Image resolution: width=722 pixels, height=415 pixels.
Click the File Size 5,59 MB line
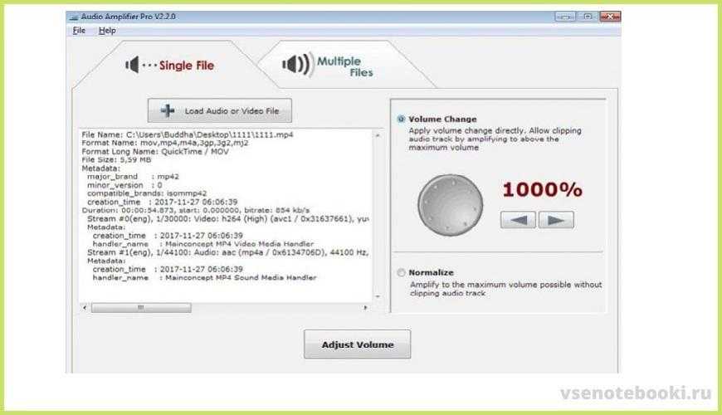(x=116, y=159)
